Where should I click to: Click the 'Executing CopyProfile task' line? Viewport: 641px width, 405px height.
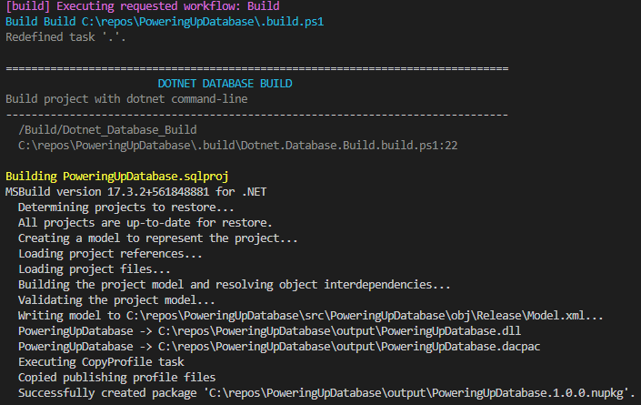click(x=101, y=362)
